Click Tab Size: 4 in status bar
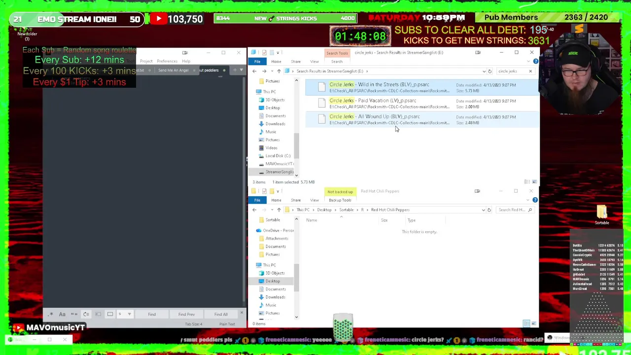 pyautogui.click(x=194, y=324)
